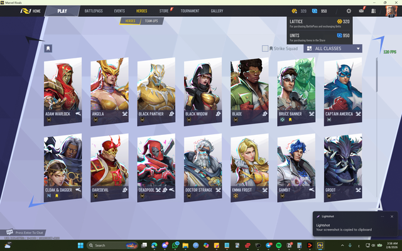
Task: Click Cloak & Dagger's yellow bookmark icon
Action: point(57,196)
